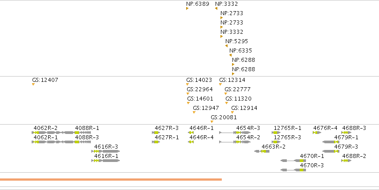Select the 4688R-3 transcript glyph
Viewport: 379px width, 190px height.
pyautogui.click(x=346, y=133)
